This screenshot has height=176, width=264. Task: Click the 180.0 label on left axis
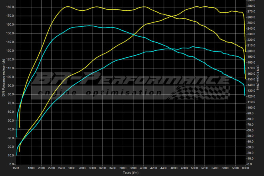[x=10, y=7]
